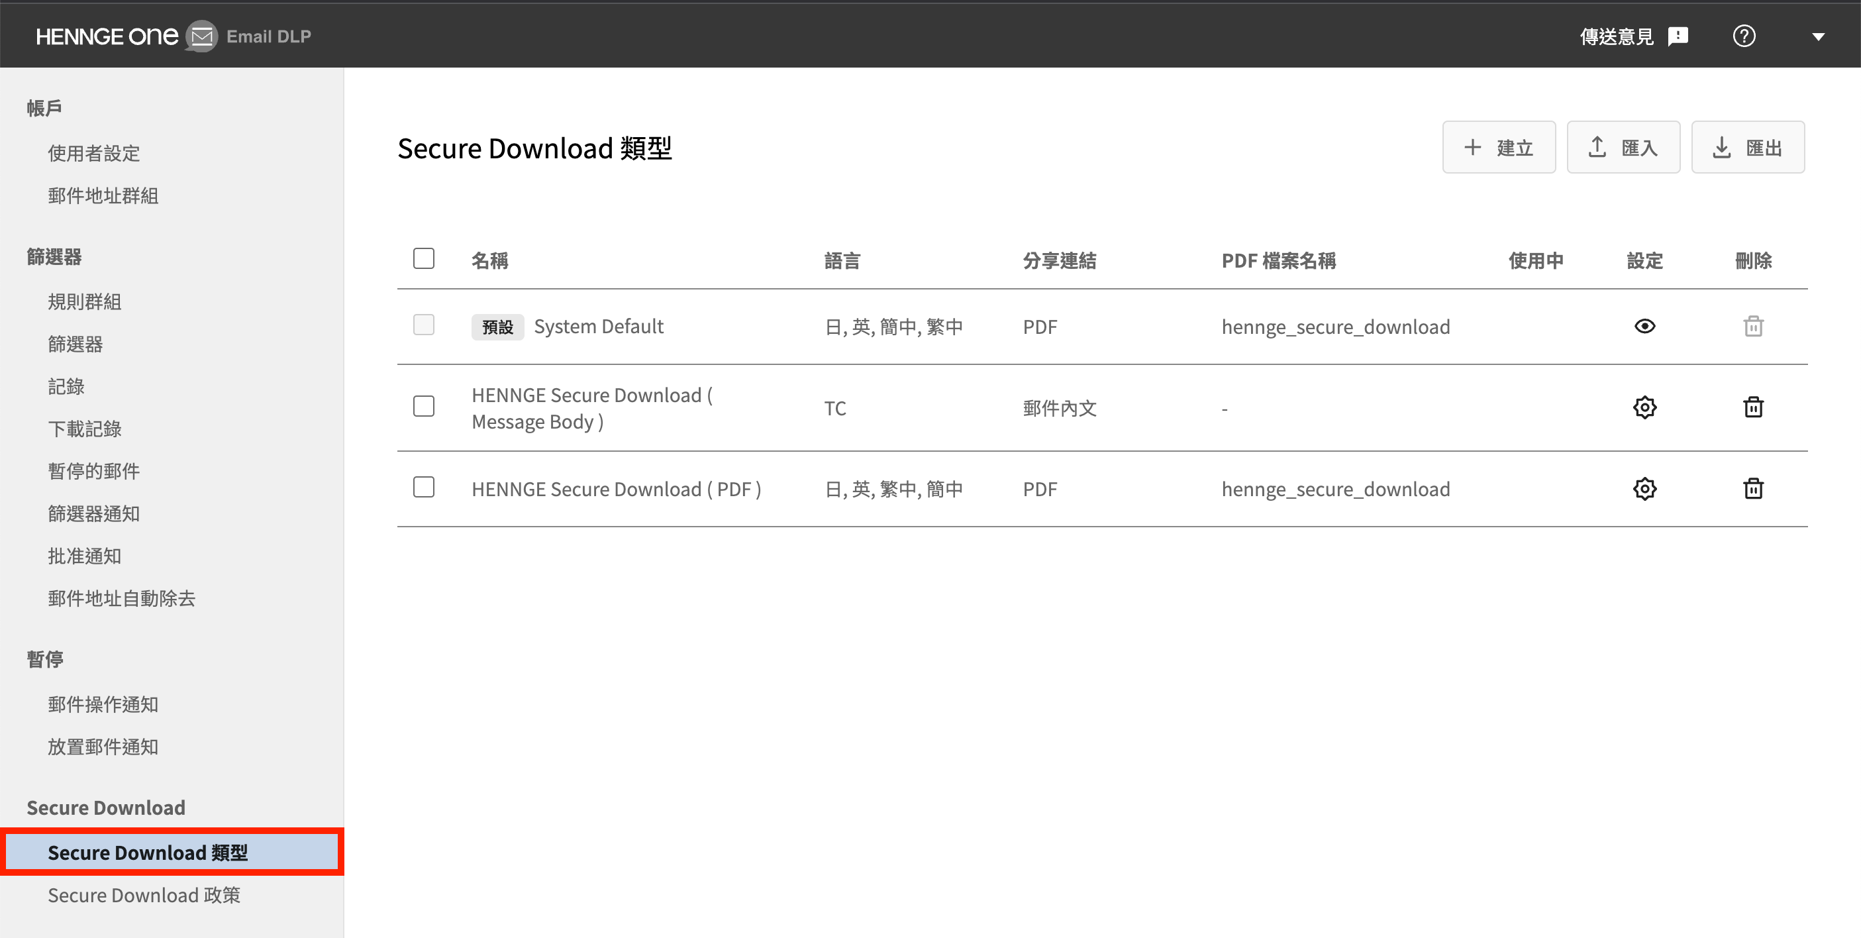Open 篩選器通知 in sidebar

[x=94, y=514]
